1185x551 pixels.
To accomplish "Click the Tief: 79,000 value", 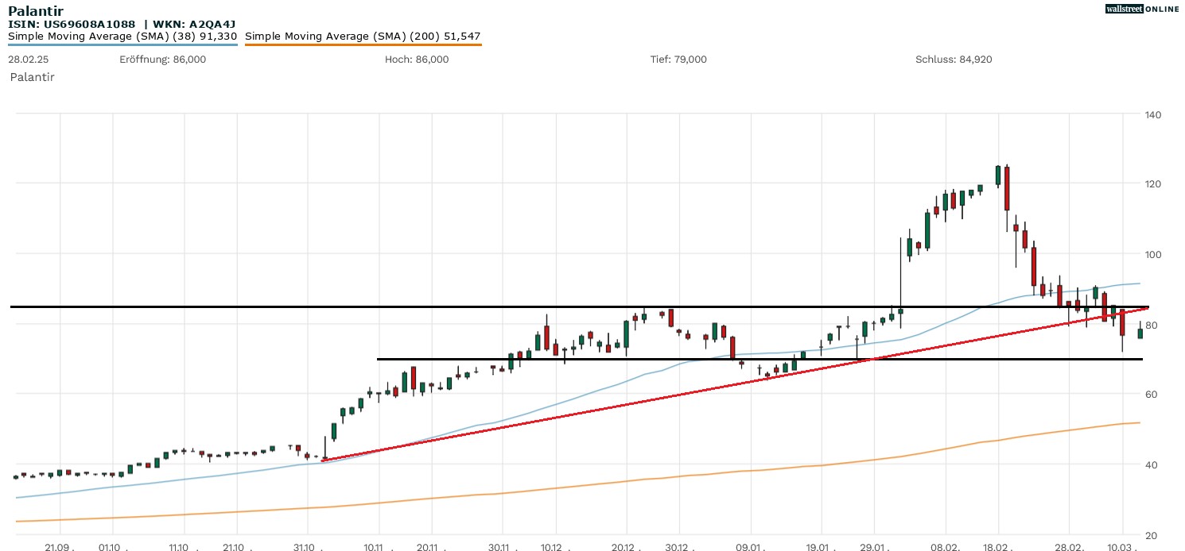I will click(678, 60).
